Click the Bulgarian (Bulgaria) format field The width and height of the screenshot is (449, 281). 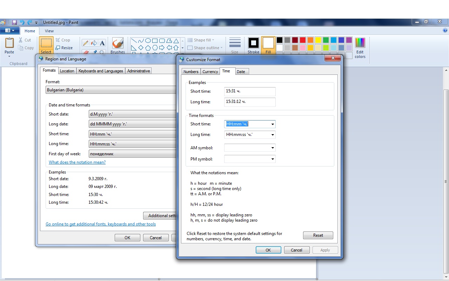point(111,90)
